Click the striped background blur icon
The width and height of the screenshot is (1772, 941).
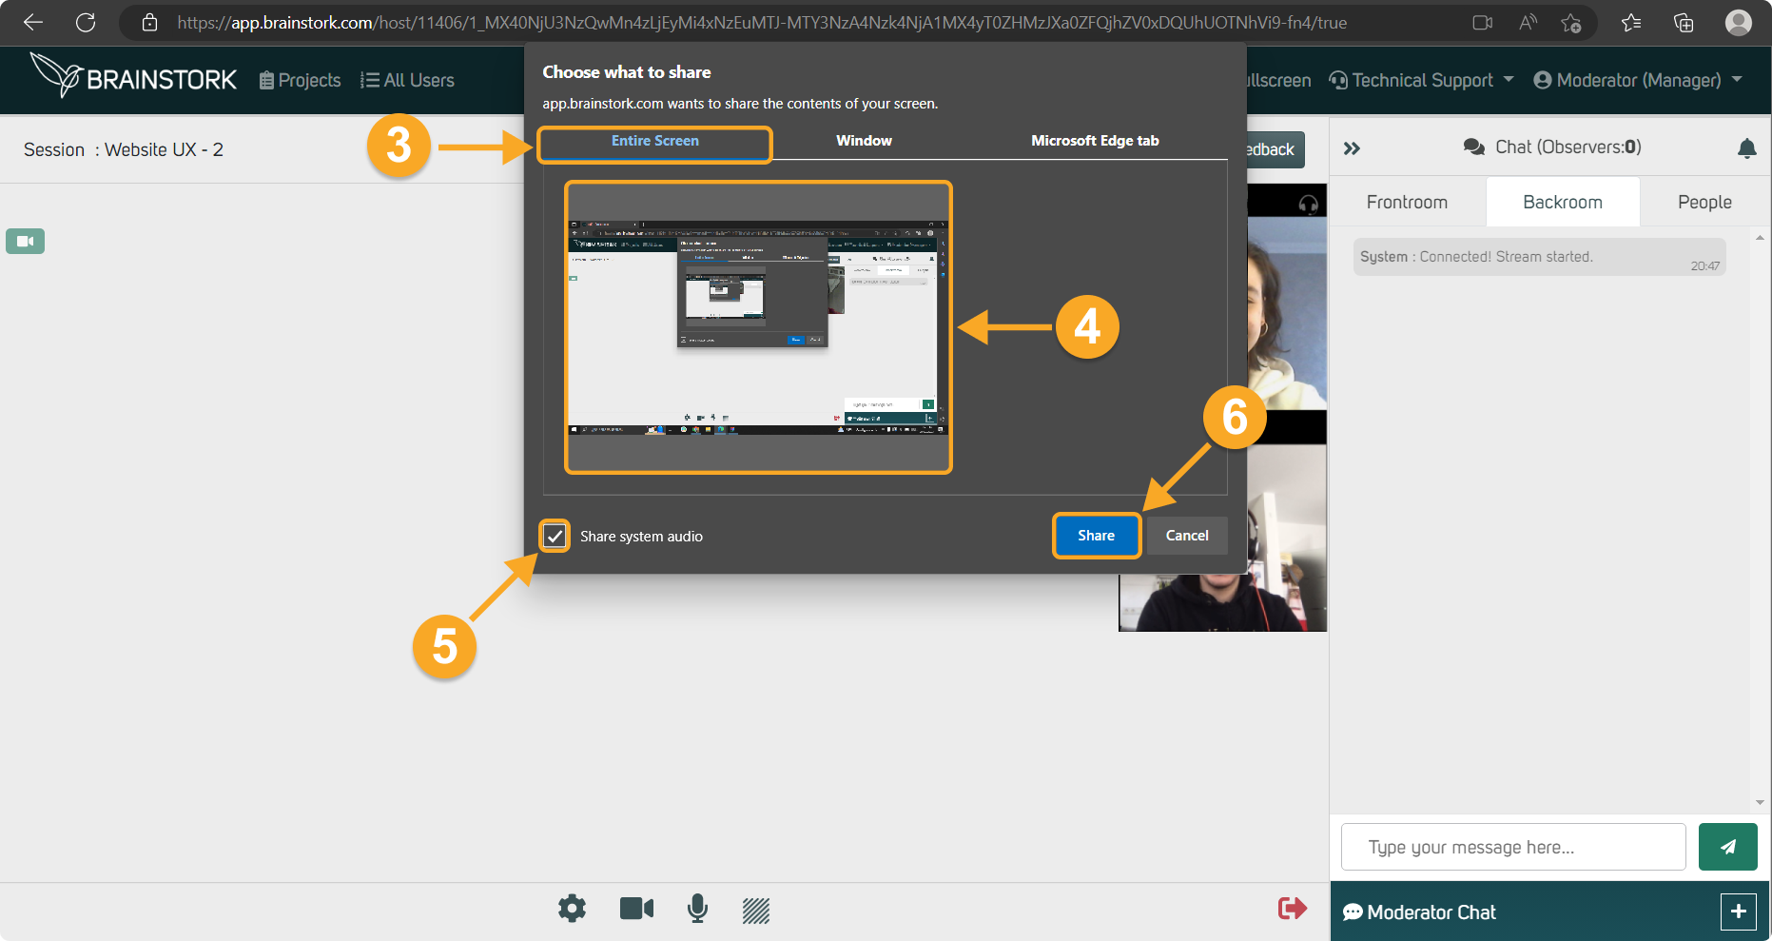756,911
